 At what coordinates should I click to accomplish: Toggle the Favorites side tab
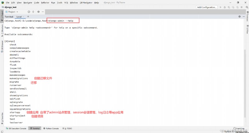pos(2,118)
